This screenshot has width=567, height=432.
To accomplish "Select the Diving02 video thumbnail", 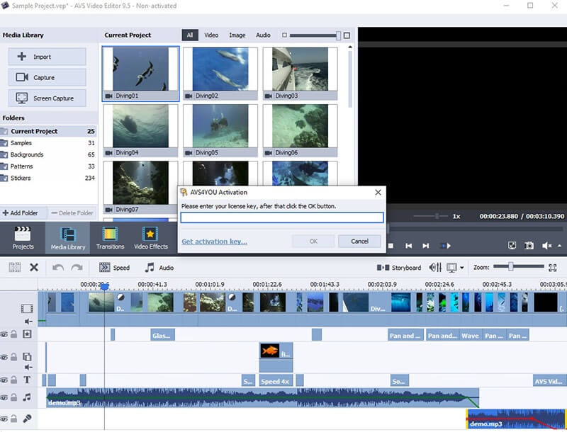I will pos(220,74).
